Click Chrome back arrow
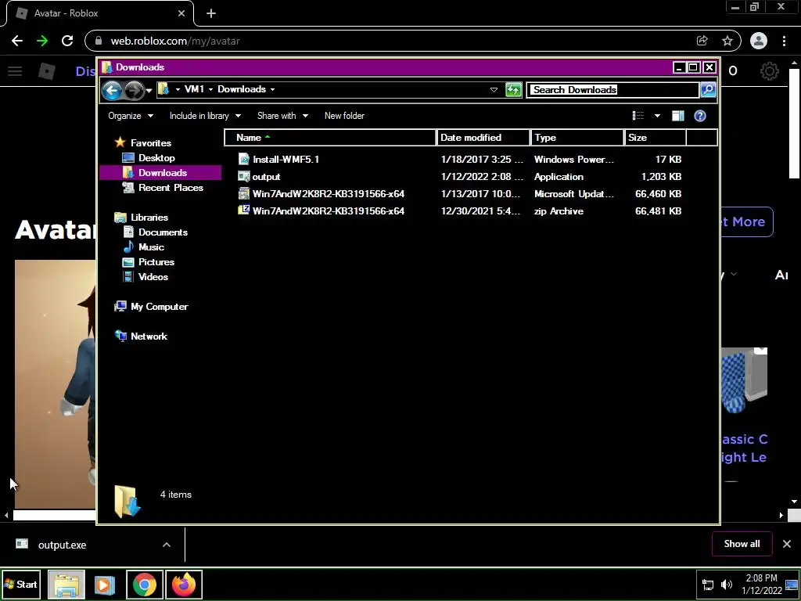The image size is (801, 601). click(17, 41)
